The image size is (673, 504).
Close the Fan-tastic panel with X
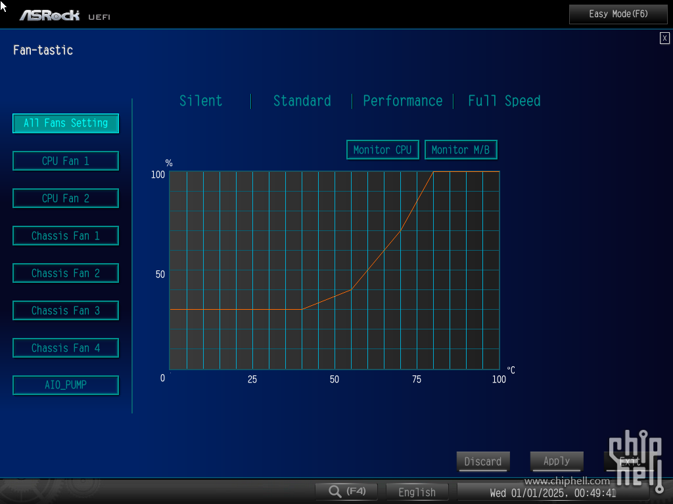click(664, 39)
